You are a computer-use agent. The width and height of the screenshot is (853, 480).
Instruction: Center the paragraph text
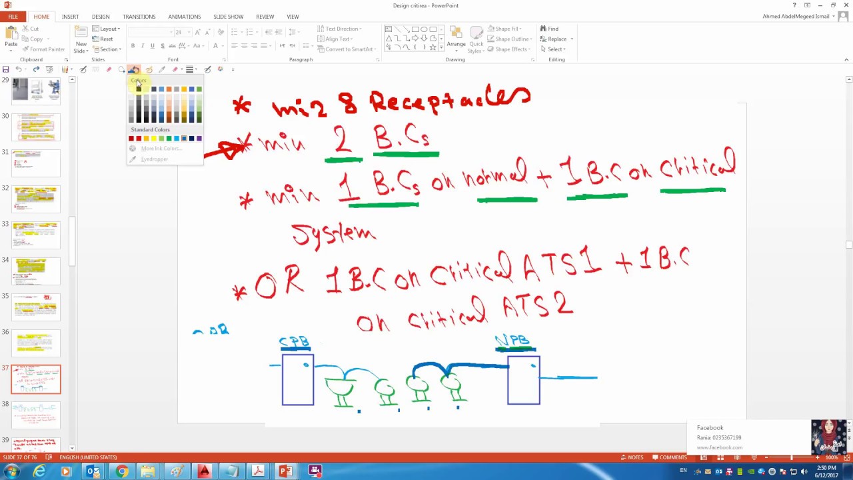coord(244,46)
